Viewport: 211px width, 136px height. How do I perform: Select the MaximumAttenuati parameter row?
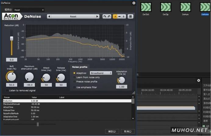(67, 104)
